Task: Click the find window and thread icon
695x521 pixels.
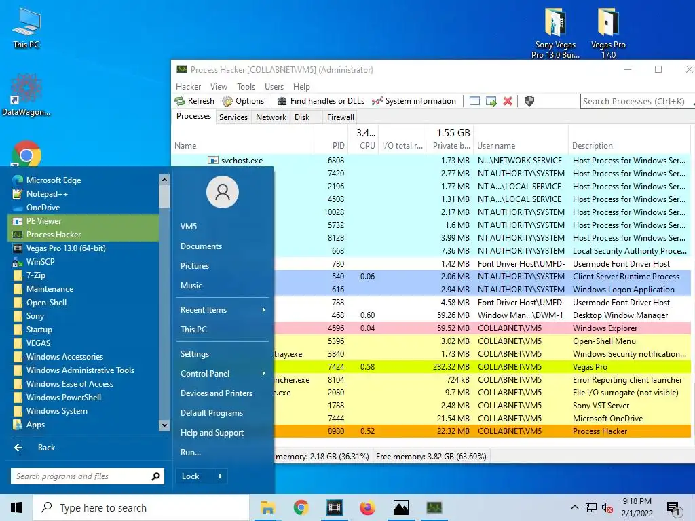Action: (491, 101)
